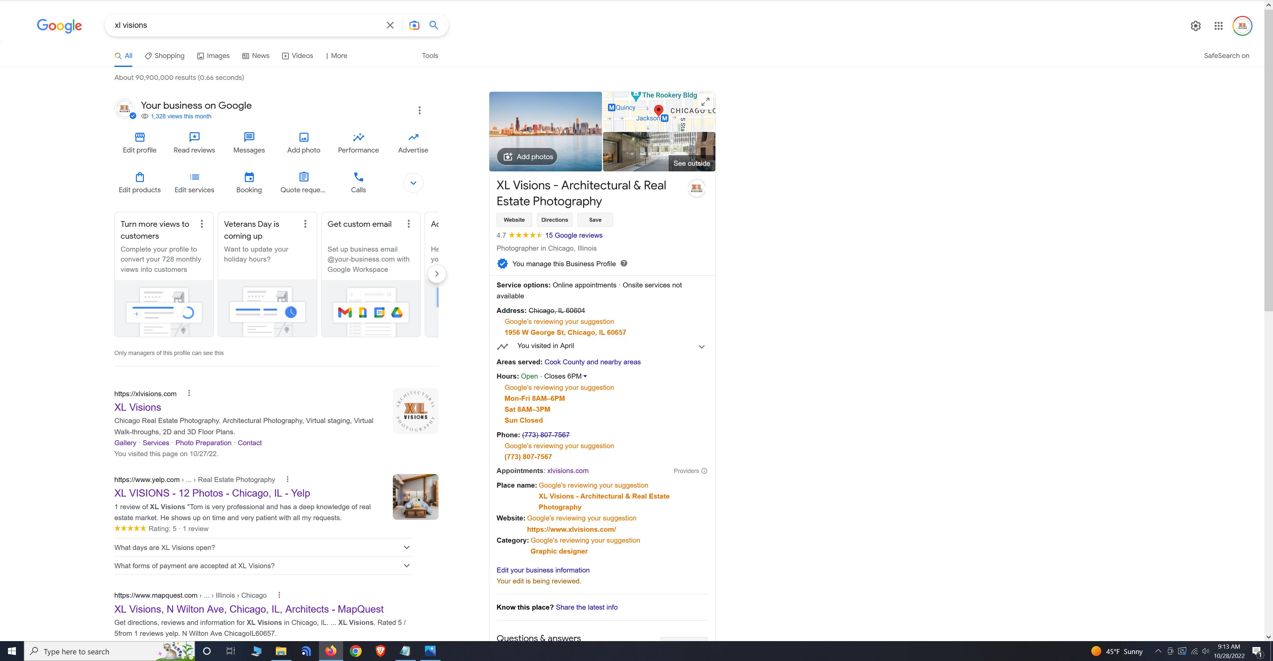The image size is (1273, 661).
Task: Expand more business actions chevron
Action: coord(413,183)
